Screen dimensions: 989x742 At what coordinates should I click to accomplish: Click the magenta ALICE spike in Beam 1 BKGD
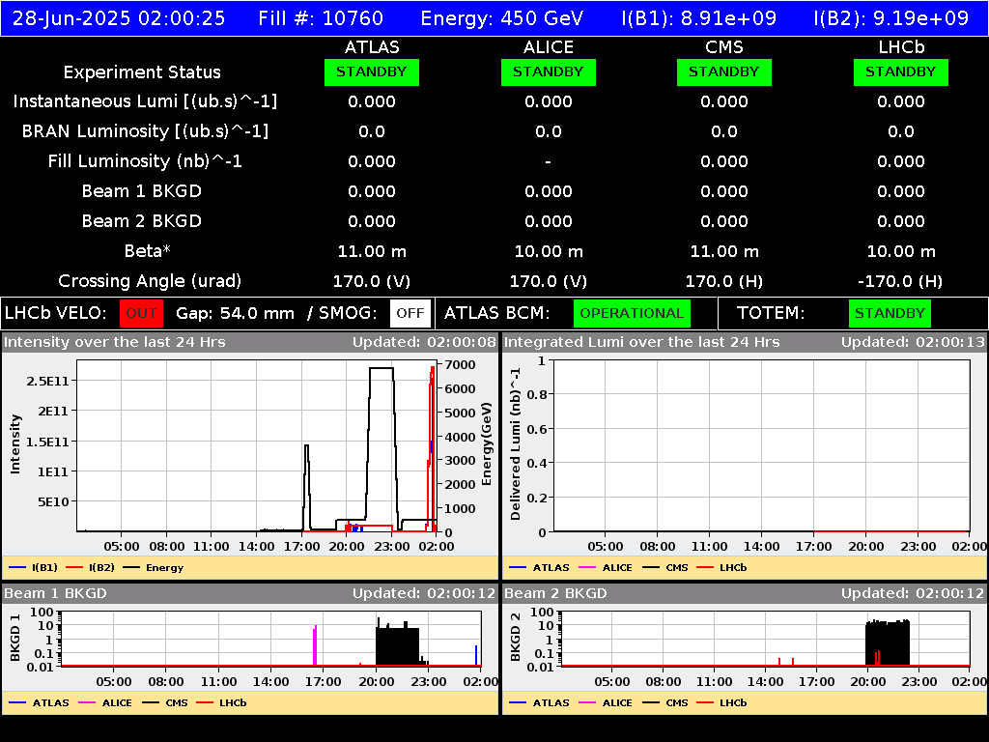point(315,644)
